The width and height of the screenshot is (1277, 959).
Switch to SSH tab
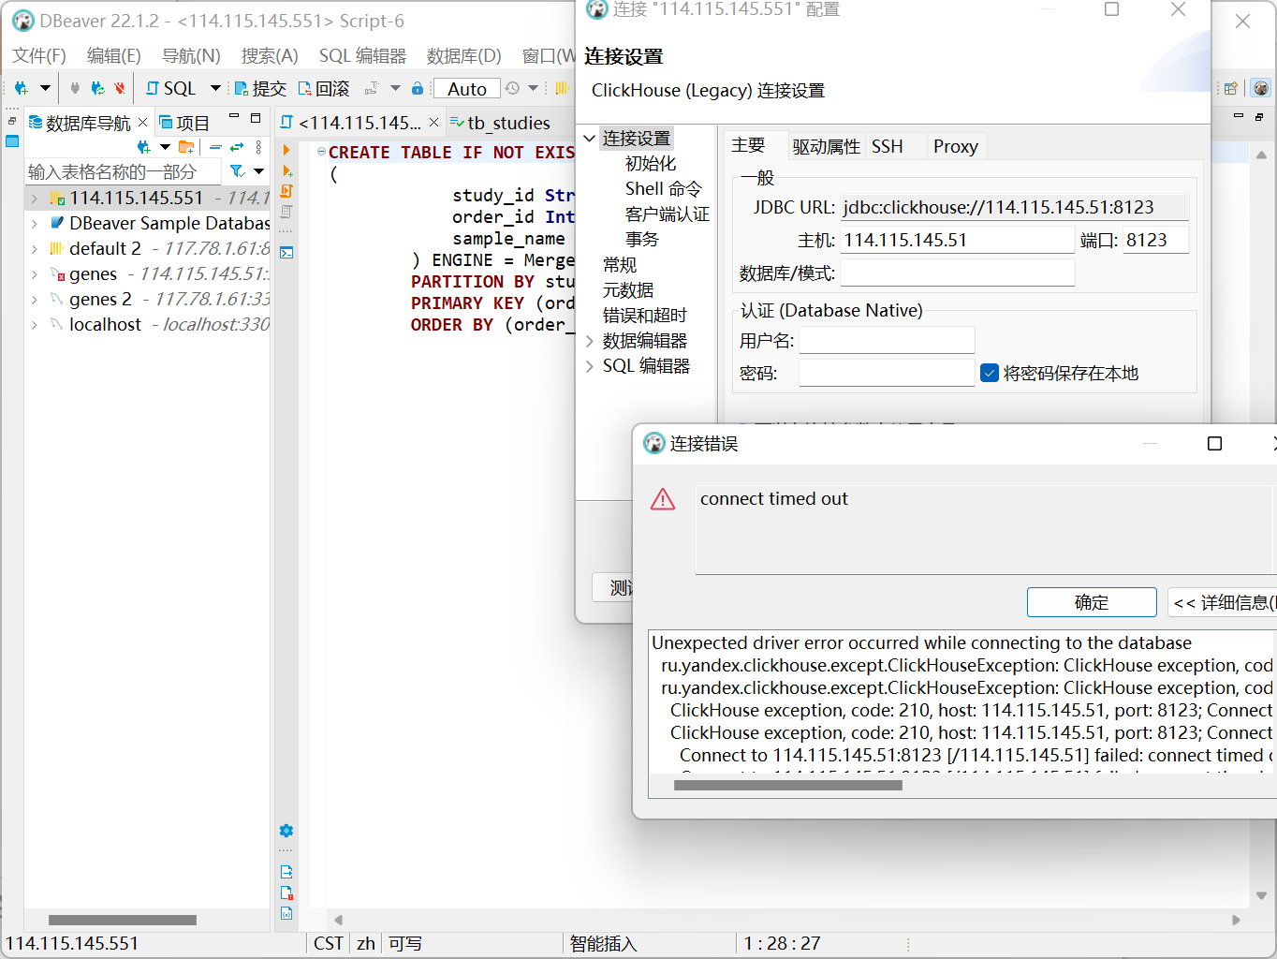click(888, 146)
